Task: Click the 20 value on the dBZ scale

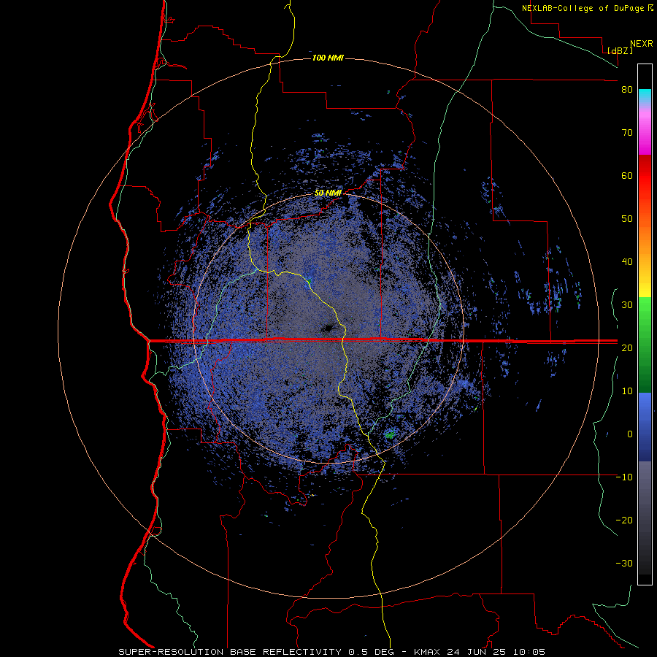Action: (627, 347)
